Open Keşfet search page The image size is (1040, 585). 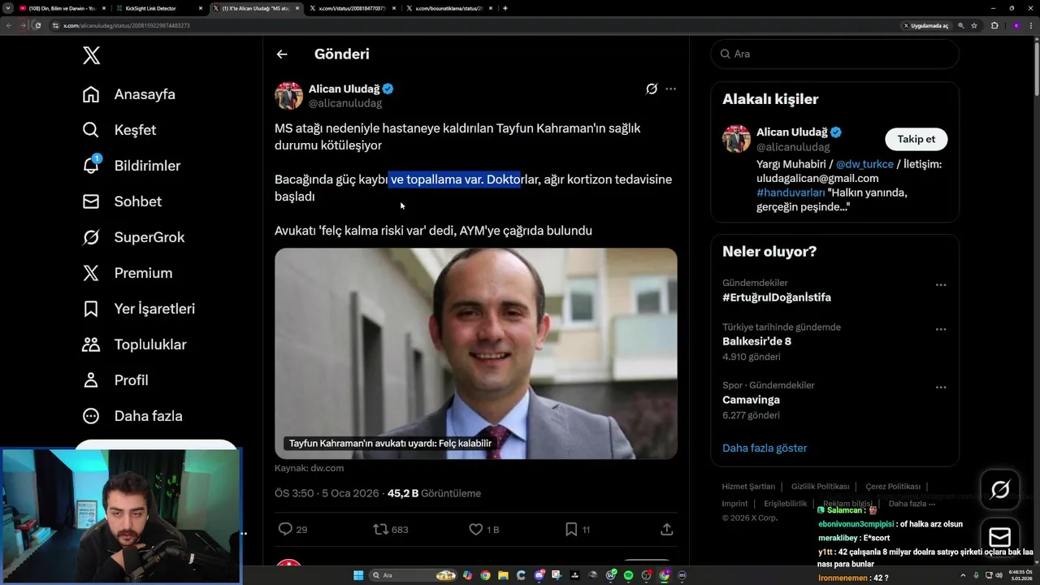tap(119, 130)
